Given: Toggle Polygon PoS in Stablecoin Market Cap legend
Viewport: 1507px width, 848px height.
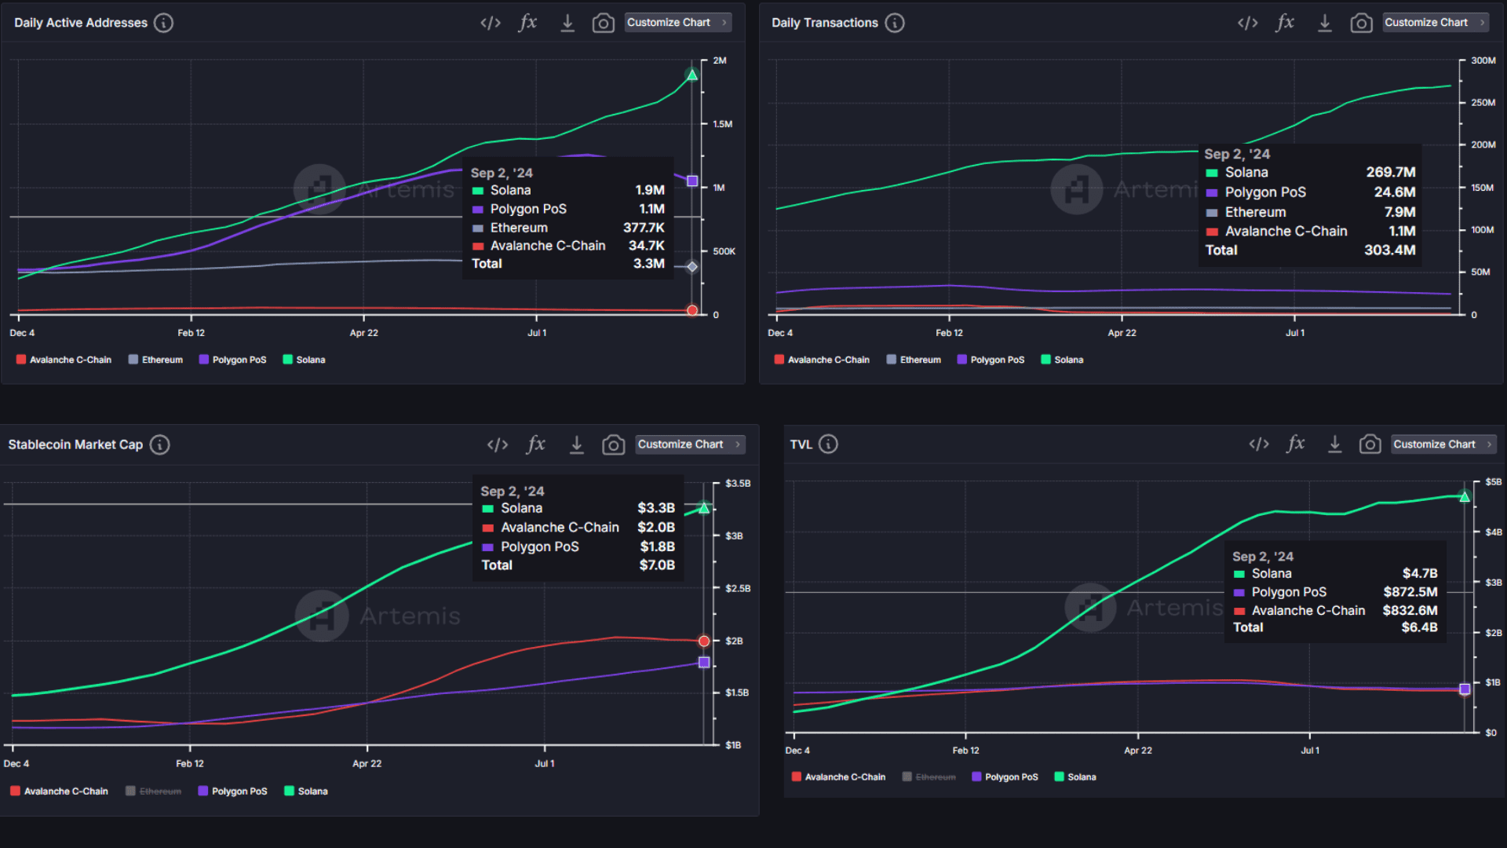Looking at the screenshot, I should pos(232,791).
